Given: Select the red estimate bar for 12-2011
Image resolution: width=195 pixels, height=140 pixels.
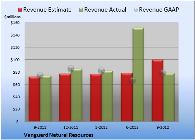Looking at the screenshot, I should [65, 98].
